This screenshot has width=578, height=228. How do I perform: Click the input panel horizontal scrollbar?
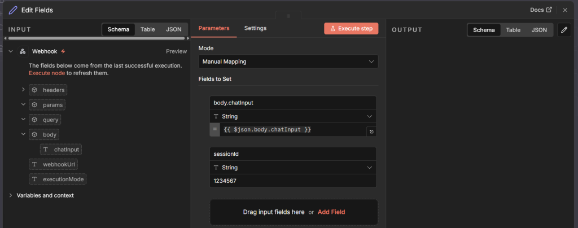point(96,38)
